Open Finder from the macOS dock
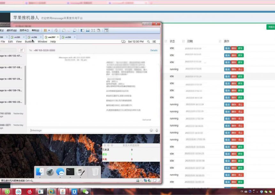The width and height of the screenshot is (275, 195). point(40,172)
